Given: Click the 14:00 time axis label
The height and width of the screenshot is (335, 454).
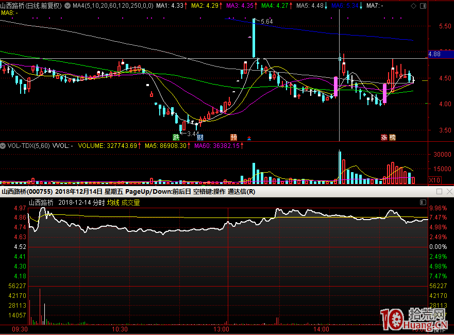Looking at the screenshot, I should tap(321, 329).
